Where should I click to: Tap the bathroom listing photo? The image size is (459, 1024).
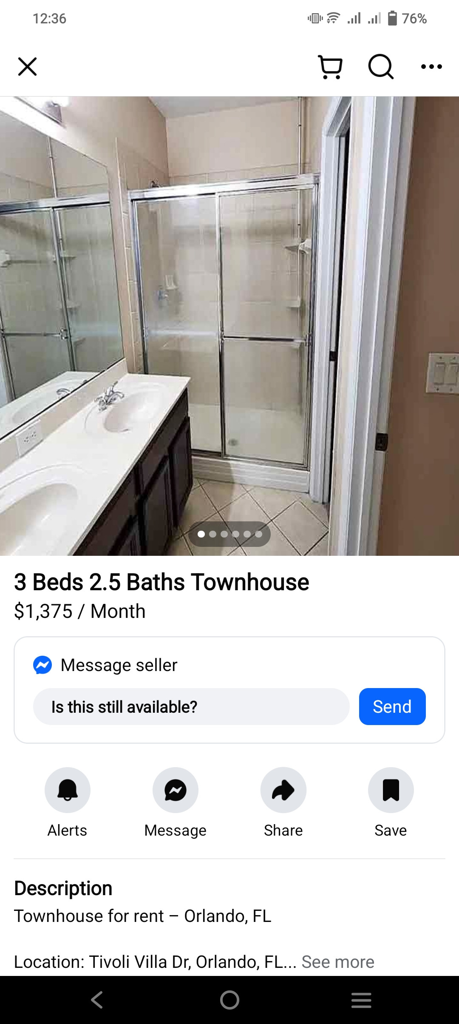click(x=229, y=326)
